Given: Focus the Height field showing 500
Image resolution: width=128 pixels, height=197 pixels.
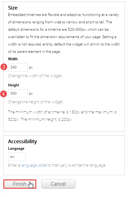Looking at the screenshot, I should click(18, 93).
